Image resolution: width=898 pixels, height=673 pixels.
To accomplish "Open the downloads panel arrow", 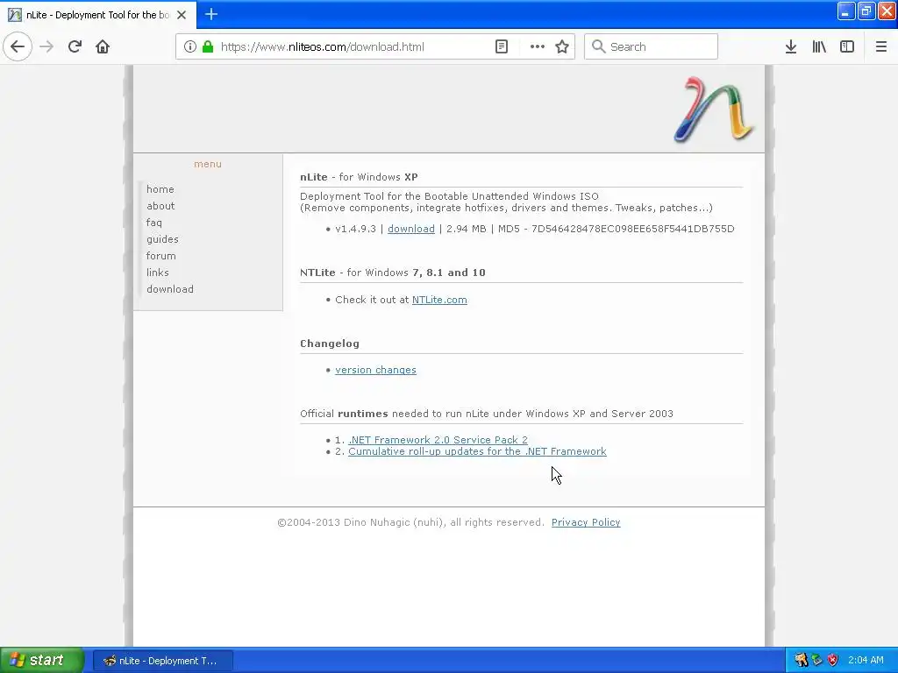I will (791, 46).
